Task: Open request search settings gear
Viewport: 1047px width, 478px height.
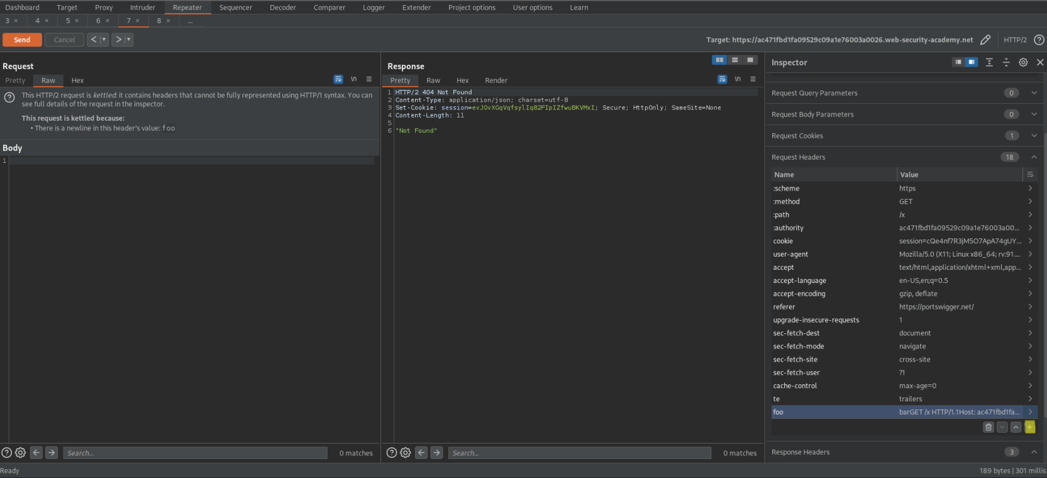Action: 20,453
